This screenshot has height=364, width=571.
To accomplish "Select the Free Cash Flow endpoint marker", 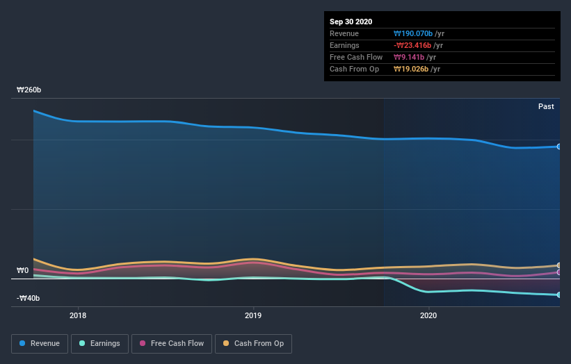I will tap(559, 272).
